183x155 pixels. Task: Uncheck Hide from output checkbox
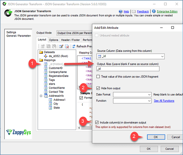pos(98,88)
